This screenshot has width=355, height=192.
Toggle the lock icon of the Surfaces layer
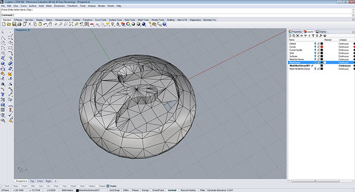pos(318,56)
